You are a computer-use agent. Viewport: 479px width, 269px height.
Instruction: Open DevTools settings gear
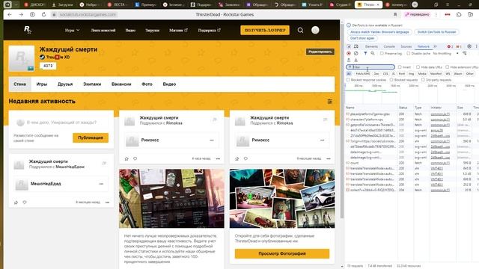tap(469, 46)
